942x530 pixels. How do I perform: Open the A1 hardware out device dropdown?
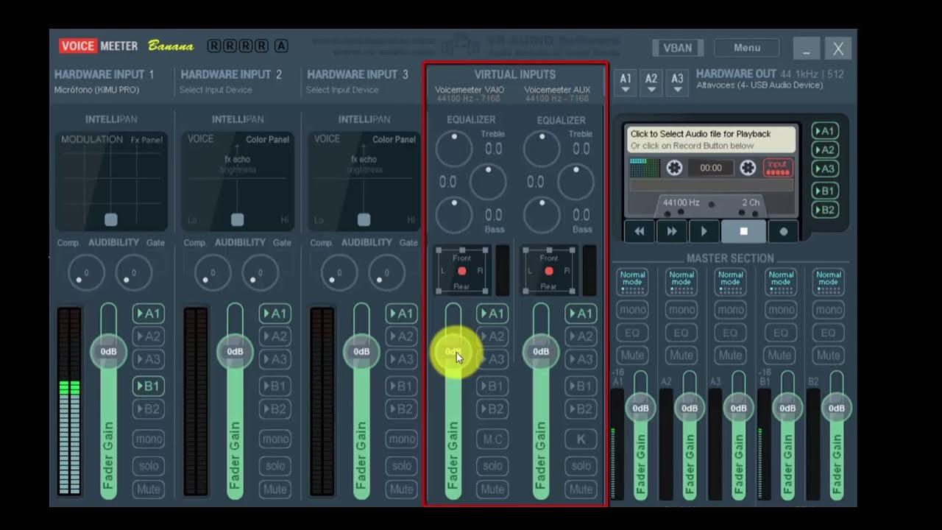pyautogui.click(x=625, y=82)
